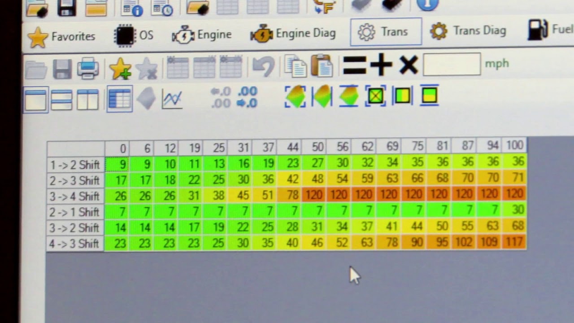Click the '30' cell in 2->1 Shift row

(514, 209)
